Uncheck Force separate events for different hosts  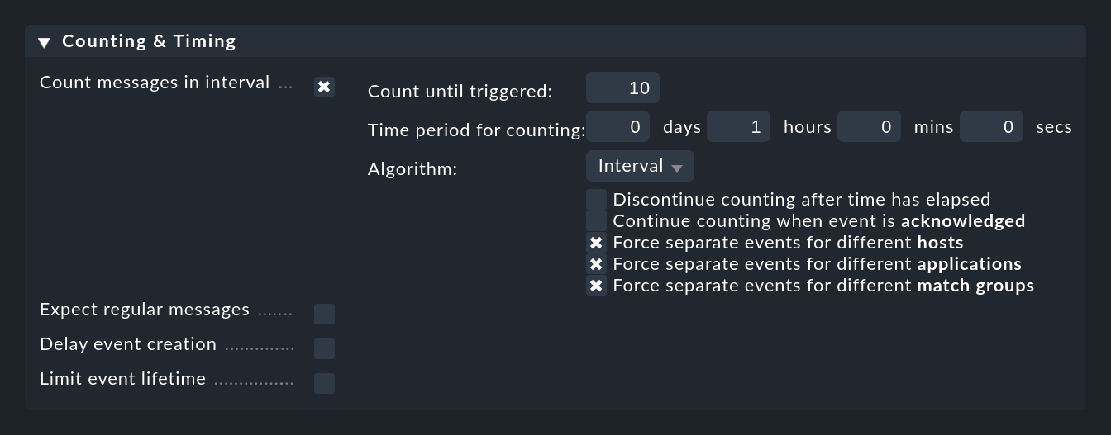[x=596, y=243]
